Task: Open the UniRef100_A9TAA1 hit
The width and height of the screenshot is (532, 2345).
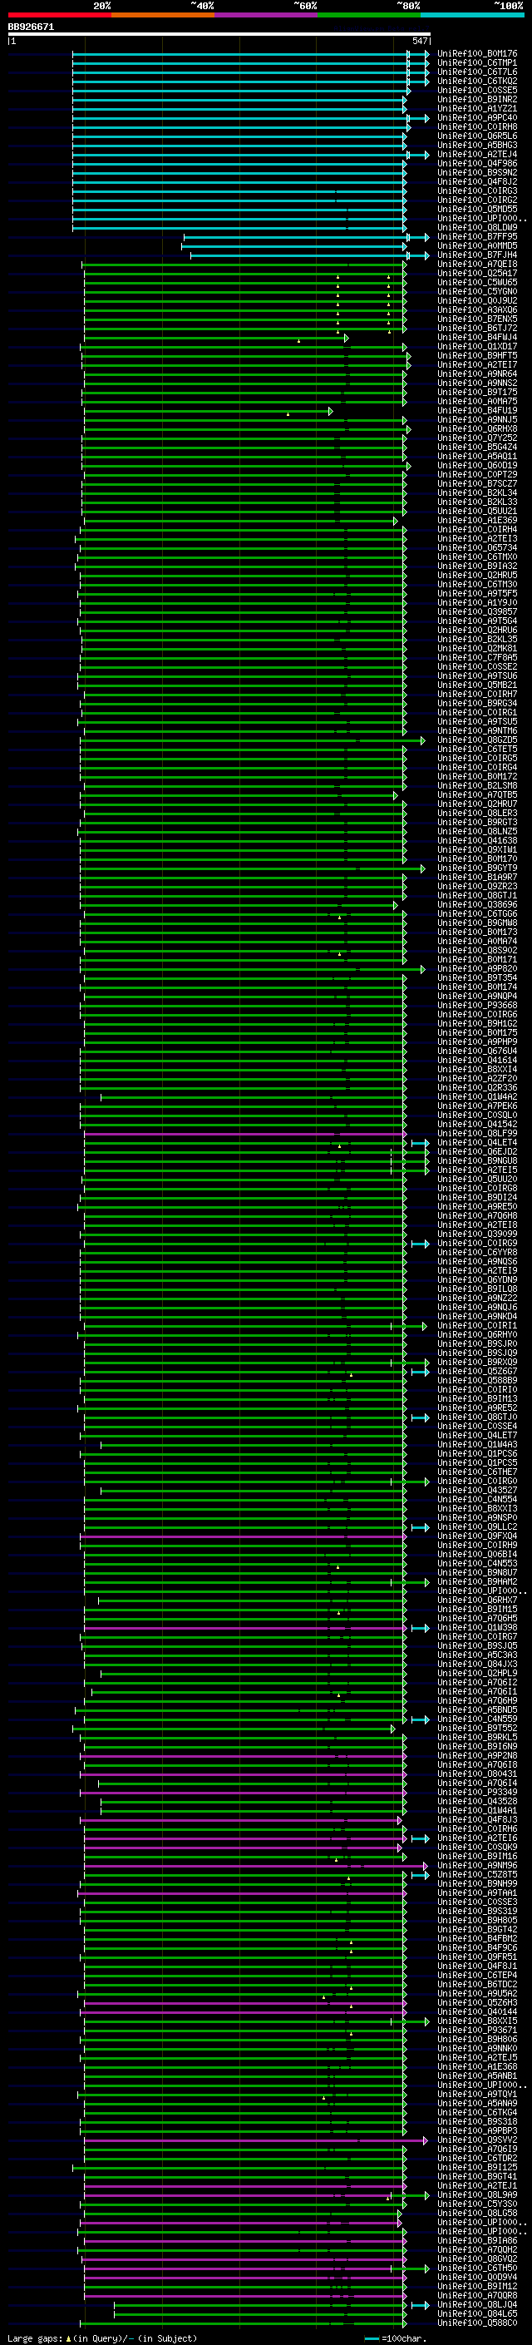Action: pos(476,1893)
